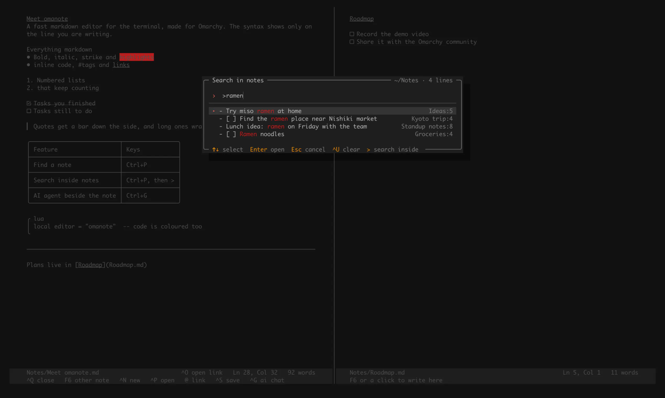Click the '~/Notes · 4 lines' dialog label
The height and width of the screenshot is (398, 665).
click(423, 80)
